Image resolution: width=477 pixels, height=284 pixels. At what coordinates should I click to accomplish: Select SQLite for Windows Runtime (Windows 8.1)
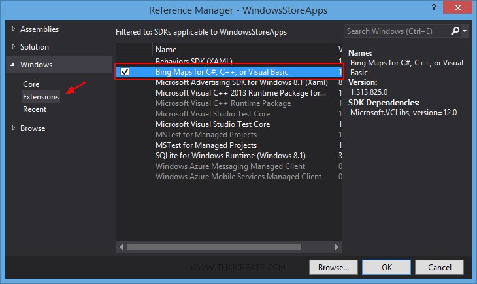(229, 155)
